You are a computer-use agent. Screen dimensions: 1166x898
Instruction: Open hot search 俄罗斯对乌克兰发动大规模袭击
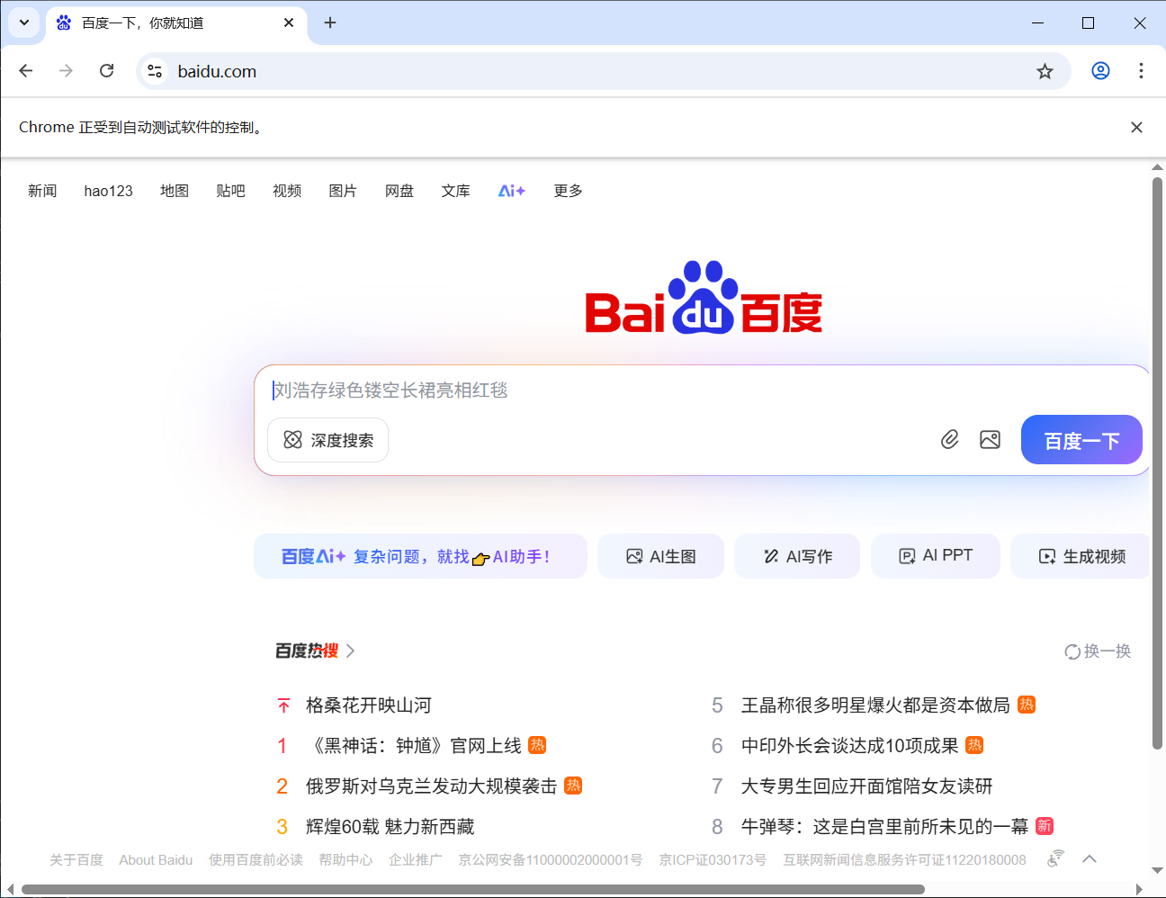(432, 786)
